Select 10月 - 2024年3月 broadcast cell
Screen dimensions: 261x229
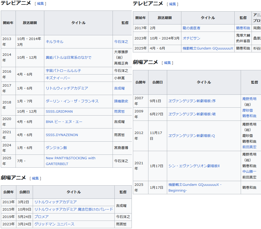(165, 38)
